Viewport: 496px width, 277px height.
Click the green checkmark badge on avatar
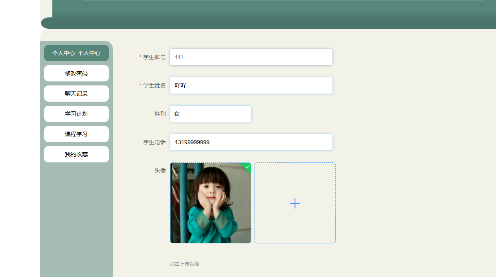click(x=247, y=166)
